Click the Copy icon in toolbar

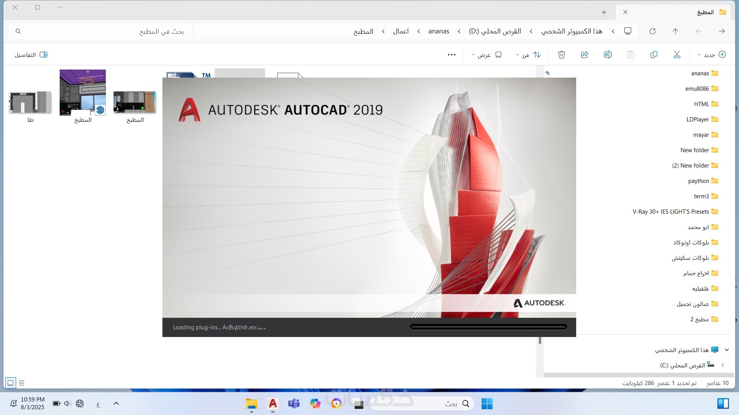[654, 55]
